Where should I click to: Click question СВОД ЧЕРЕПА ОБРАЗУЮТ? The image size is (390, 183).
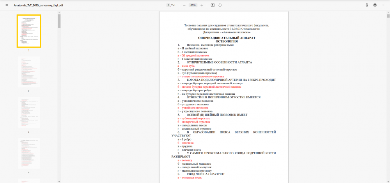click(206, 174)
